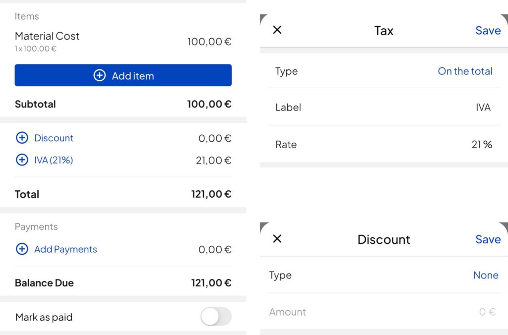Close the Discount panel with X
This screenshot has width=508, height=335.
[x=277, y=239]
